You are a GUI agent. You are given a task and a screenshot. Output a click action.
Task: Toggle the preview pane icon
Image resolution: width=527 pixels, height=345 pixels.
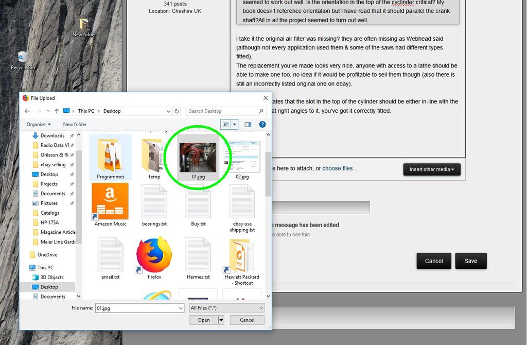[248, 124]
